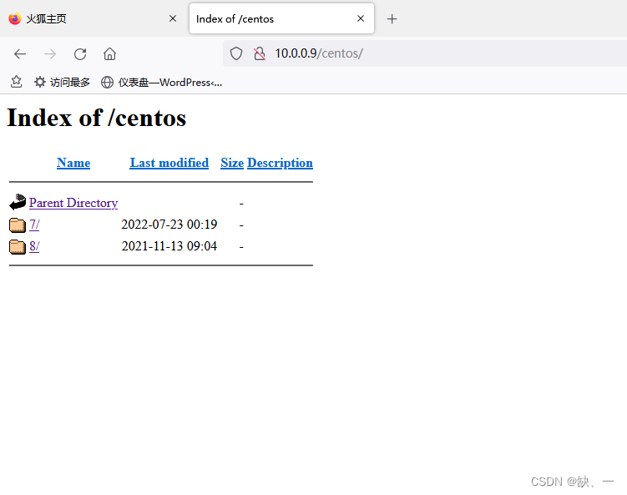Close the Index of /centos tab

click(361, 18)
